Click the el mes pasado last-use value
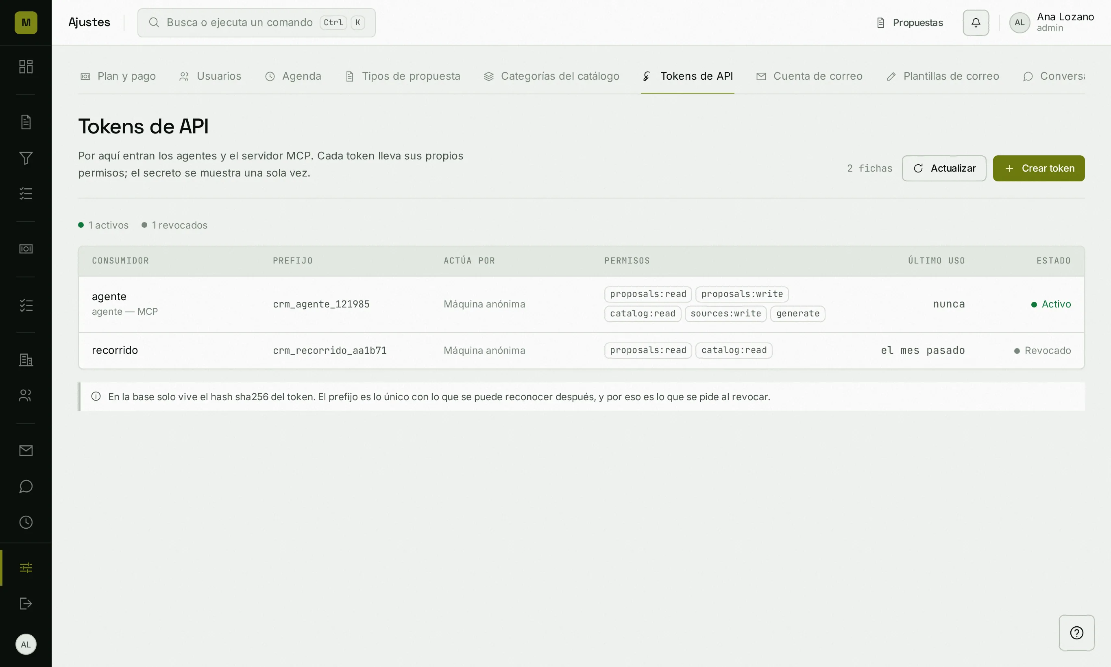Screen dimensions: 1111x667 [x=922, y=351]
